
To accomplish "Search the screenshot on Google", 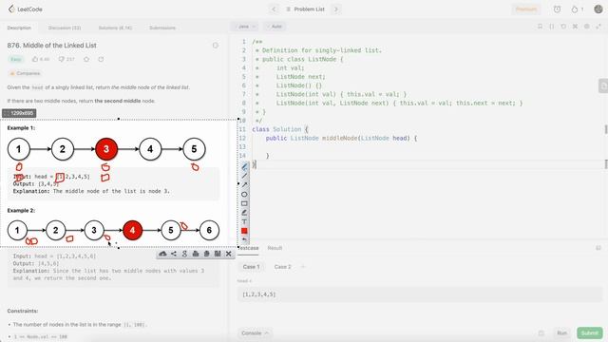I will (x=184, y=254).
